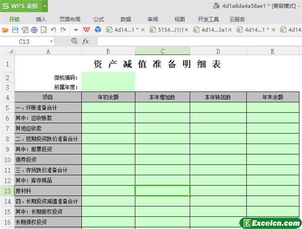Click the redo arrow icon
The width and height of the screenshot is (302, 229).
(63, 30)
